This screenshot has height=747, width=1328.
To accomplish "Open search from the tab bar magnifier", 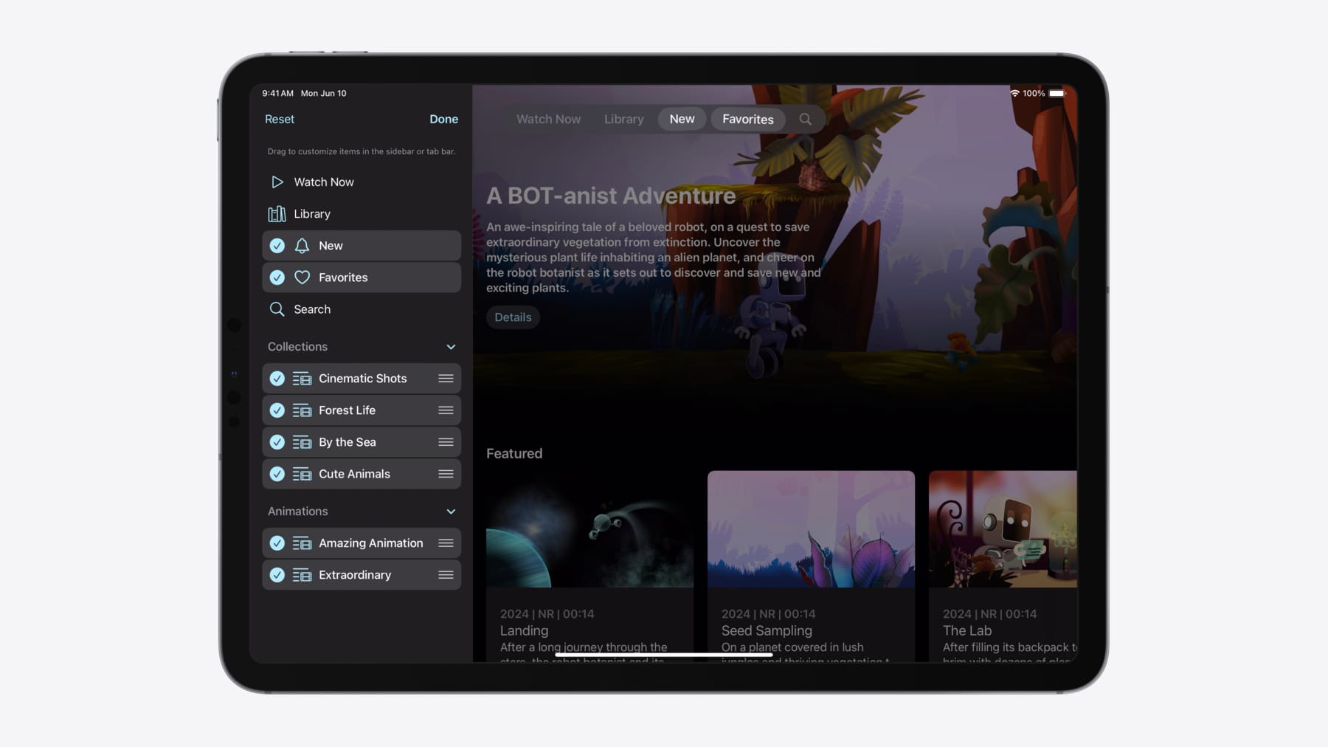I will tap(805, 119).
